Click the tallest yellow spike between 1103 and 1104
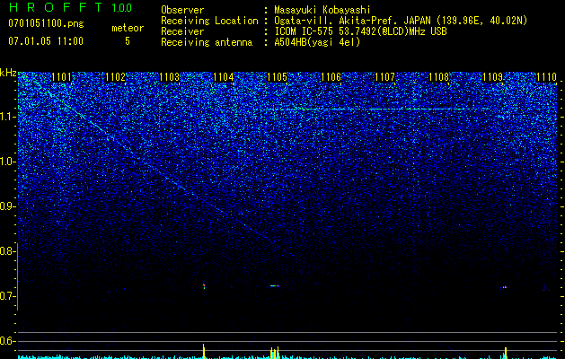565x359 pixels. [204, 351]
